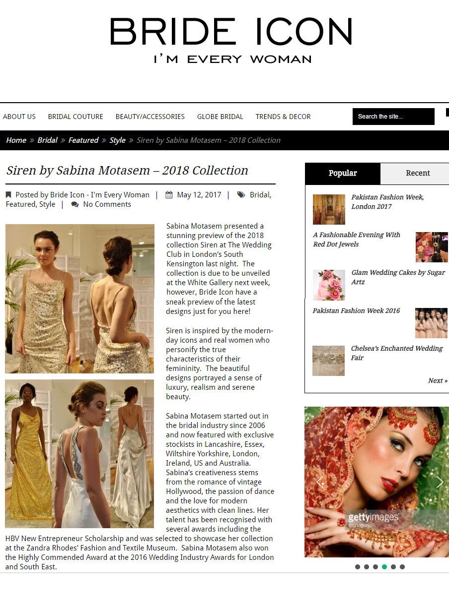
Task: Open the Bridal breadcrumb link
Action: coord(47,140)
